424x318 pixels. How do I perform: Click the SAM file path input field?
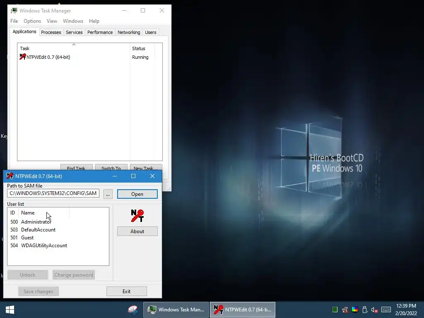click(x=53, y=193)
